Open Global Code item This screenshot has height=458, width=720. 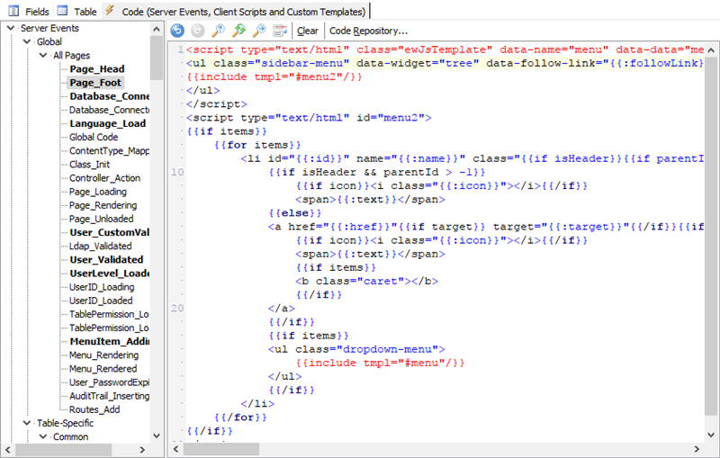click(94, 137)
